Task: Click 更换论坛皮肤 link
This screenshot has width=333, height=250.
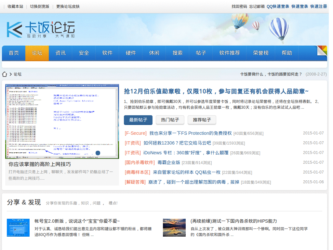Action: click(68, 7)
